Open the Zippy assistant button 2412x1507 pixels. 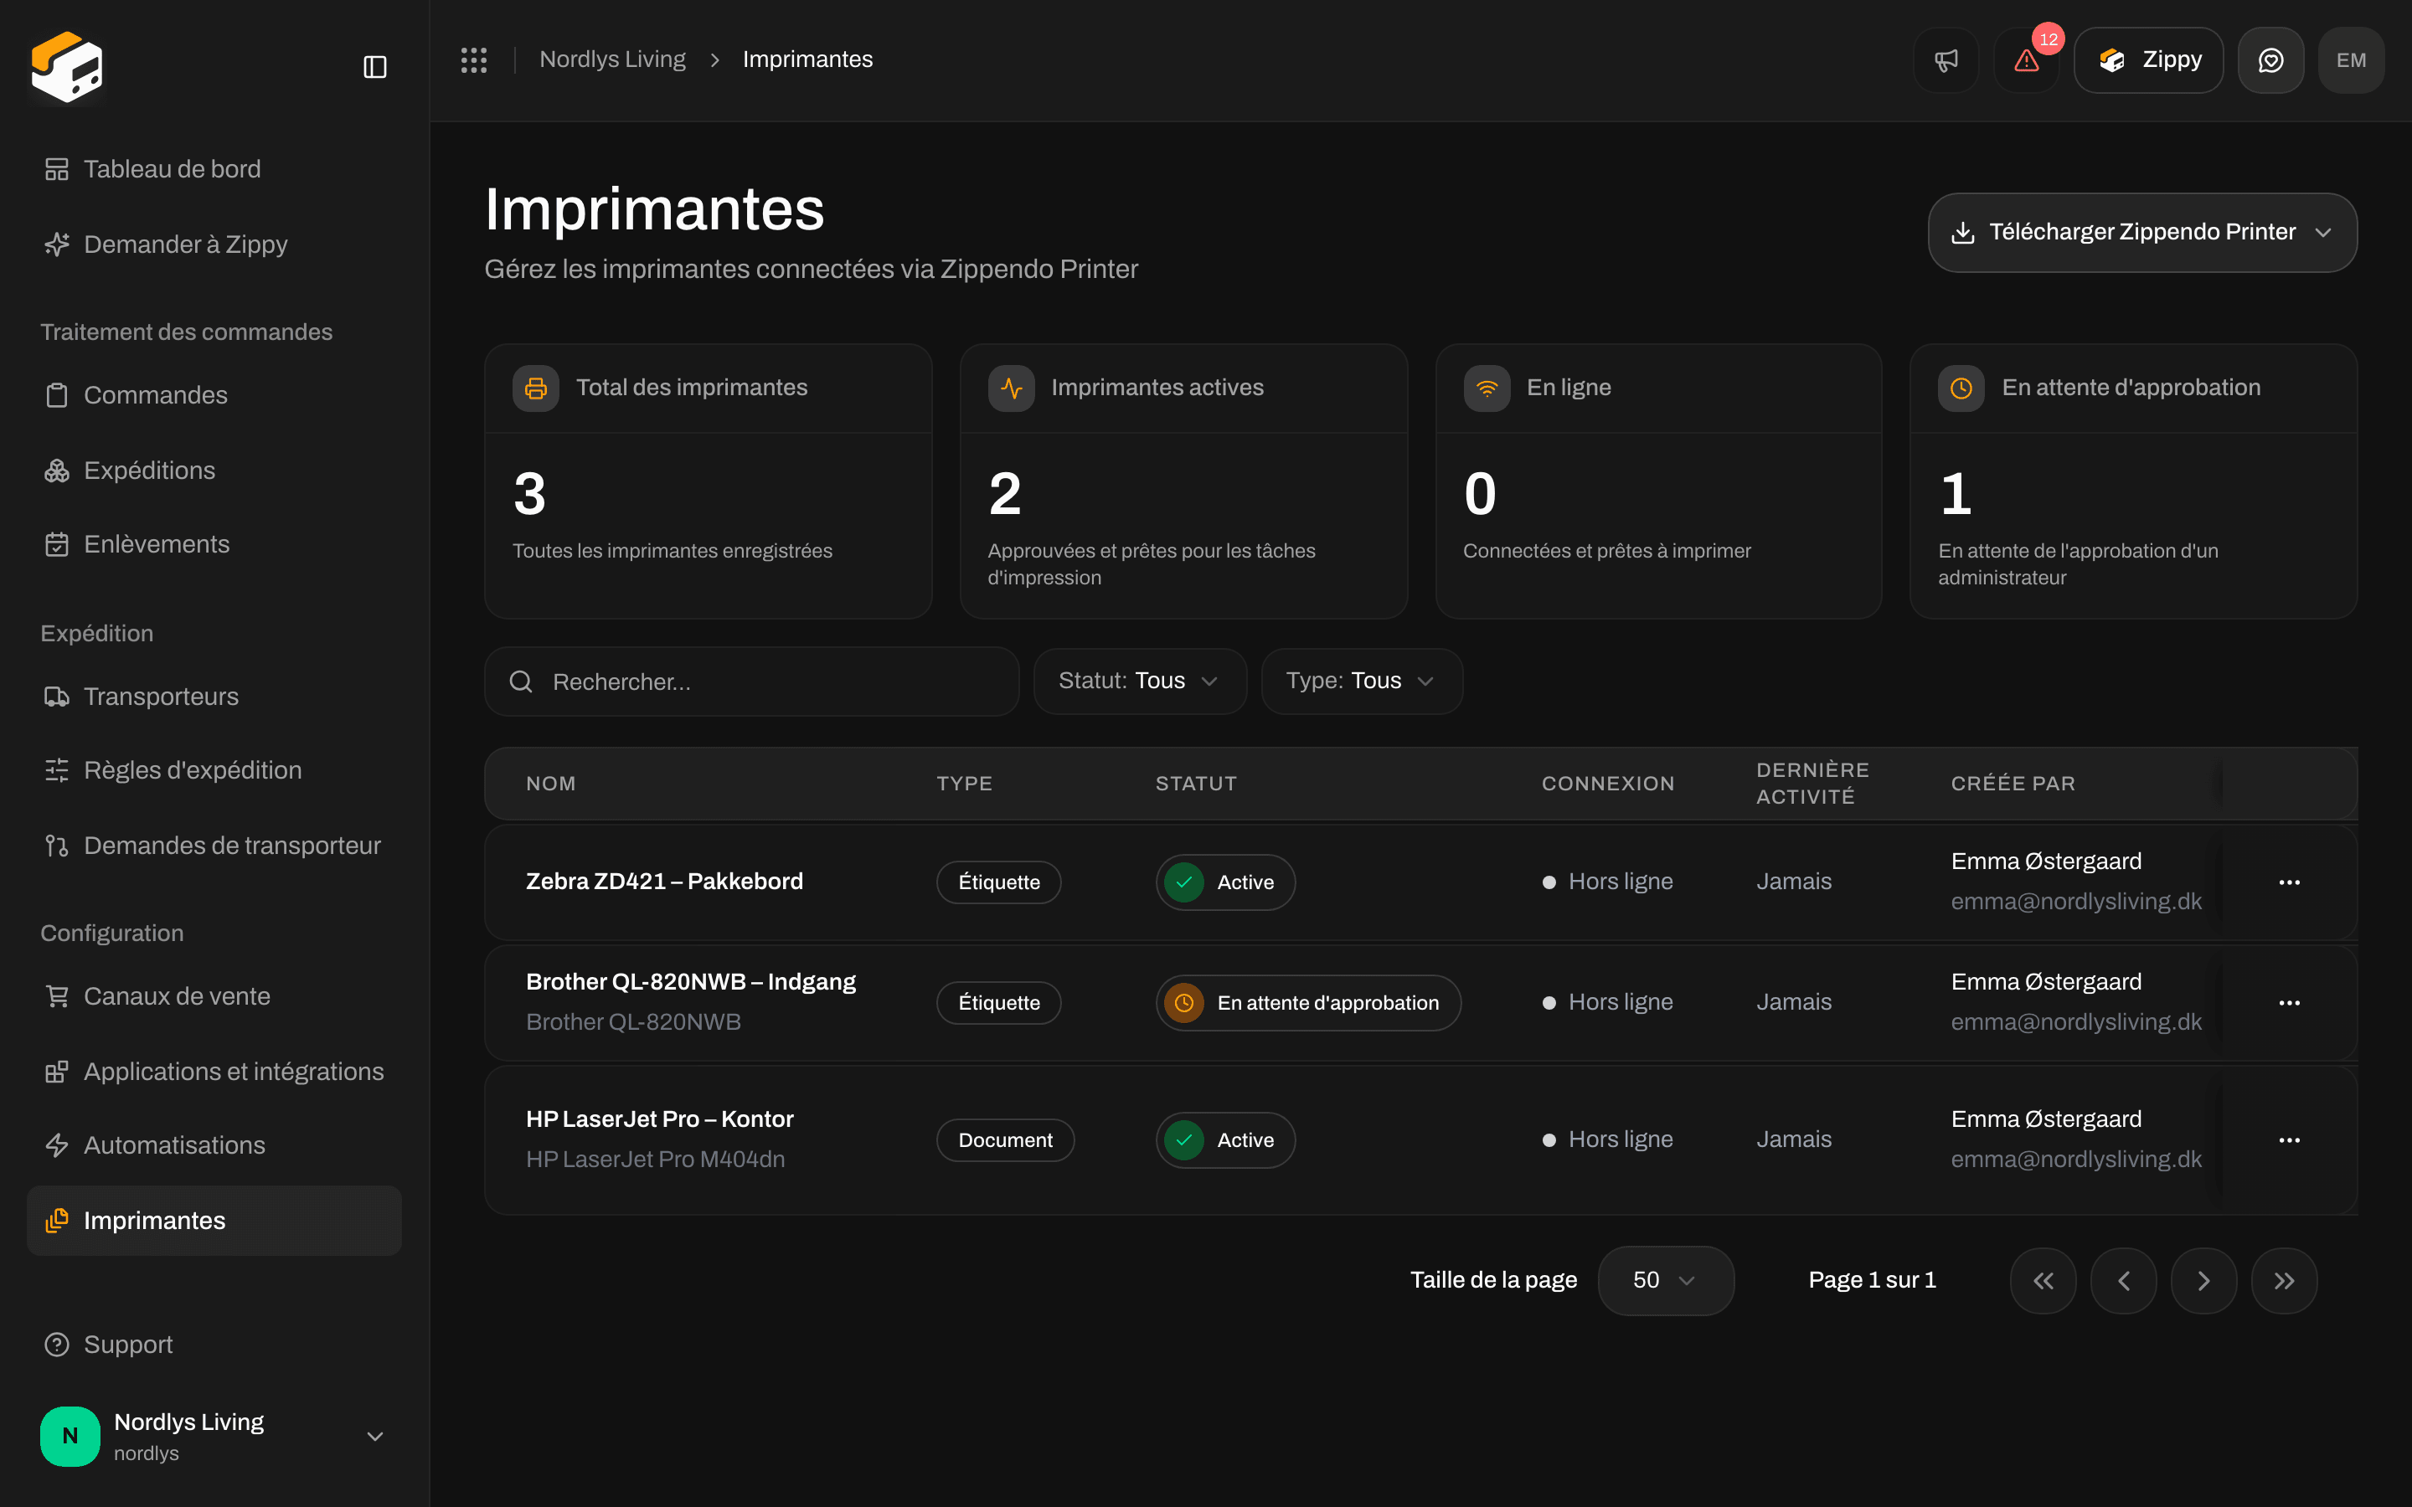point(2148,59)
